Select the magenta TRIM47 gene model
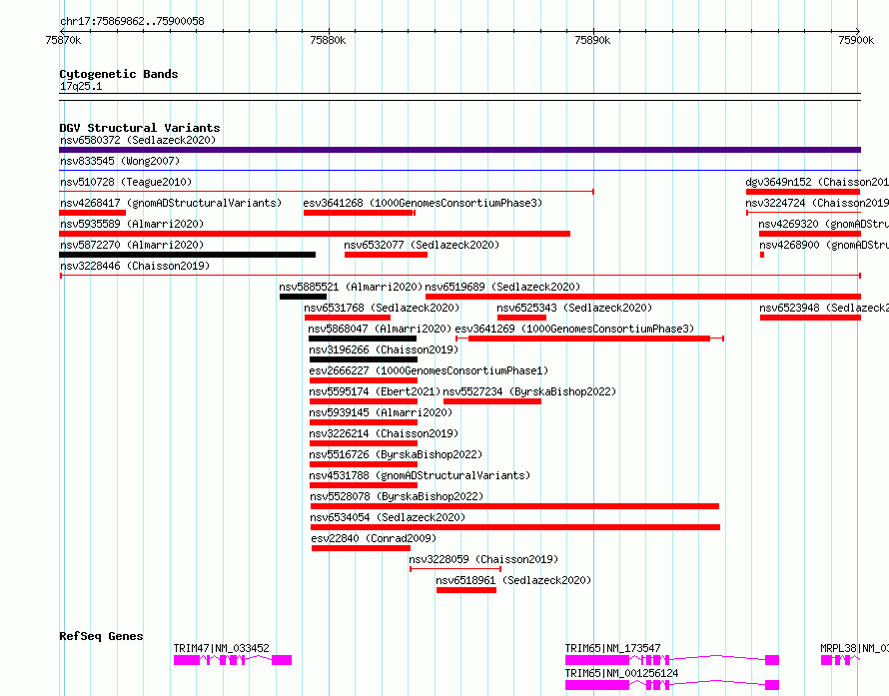This screenshot has height=696, width=889. 233,660
